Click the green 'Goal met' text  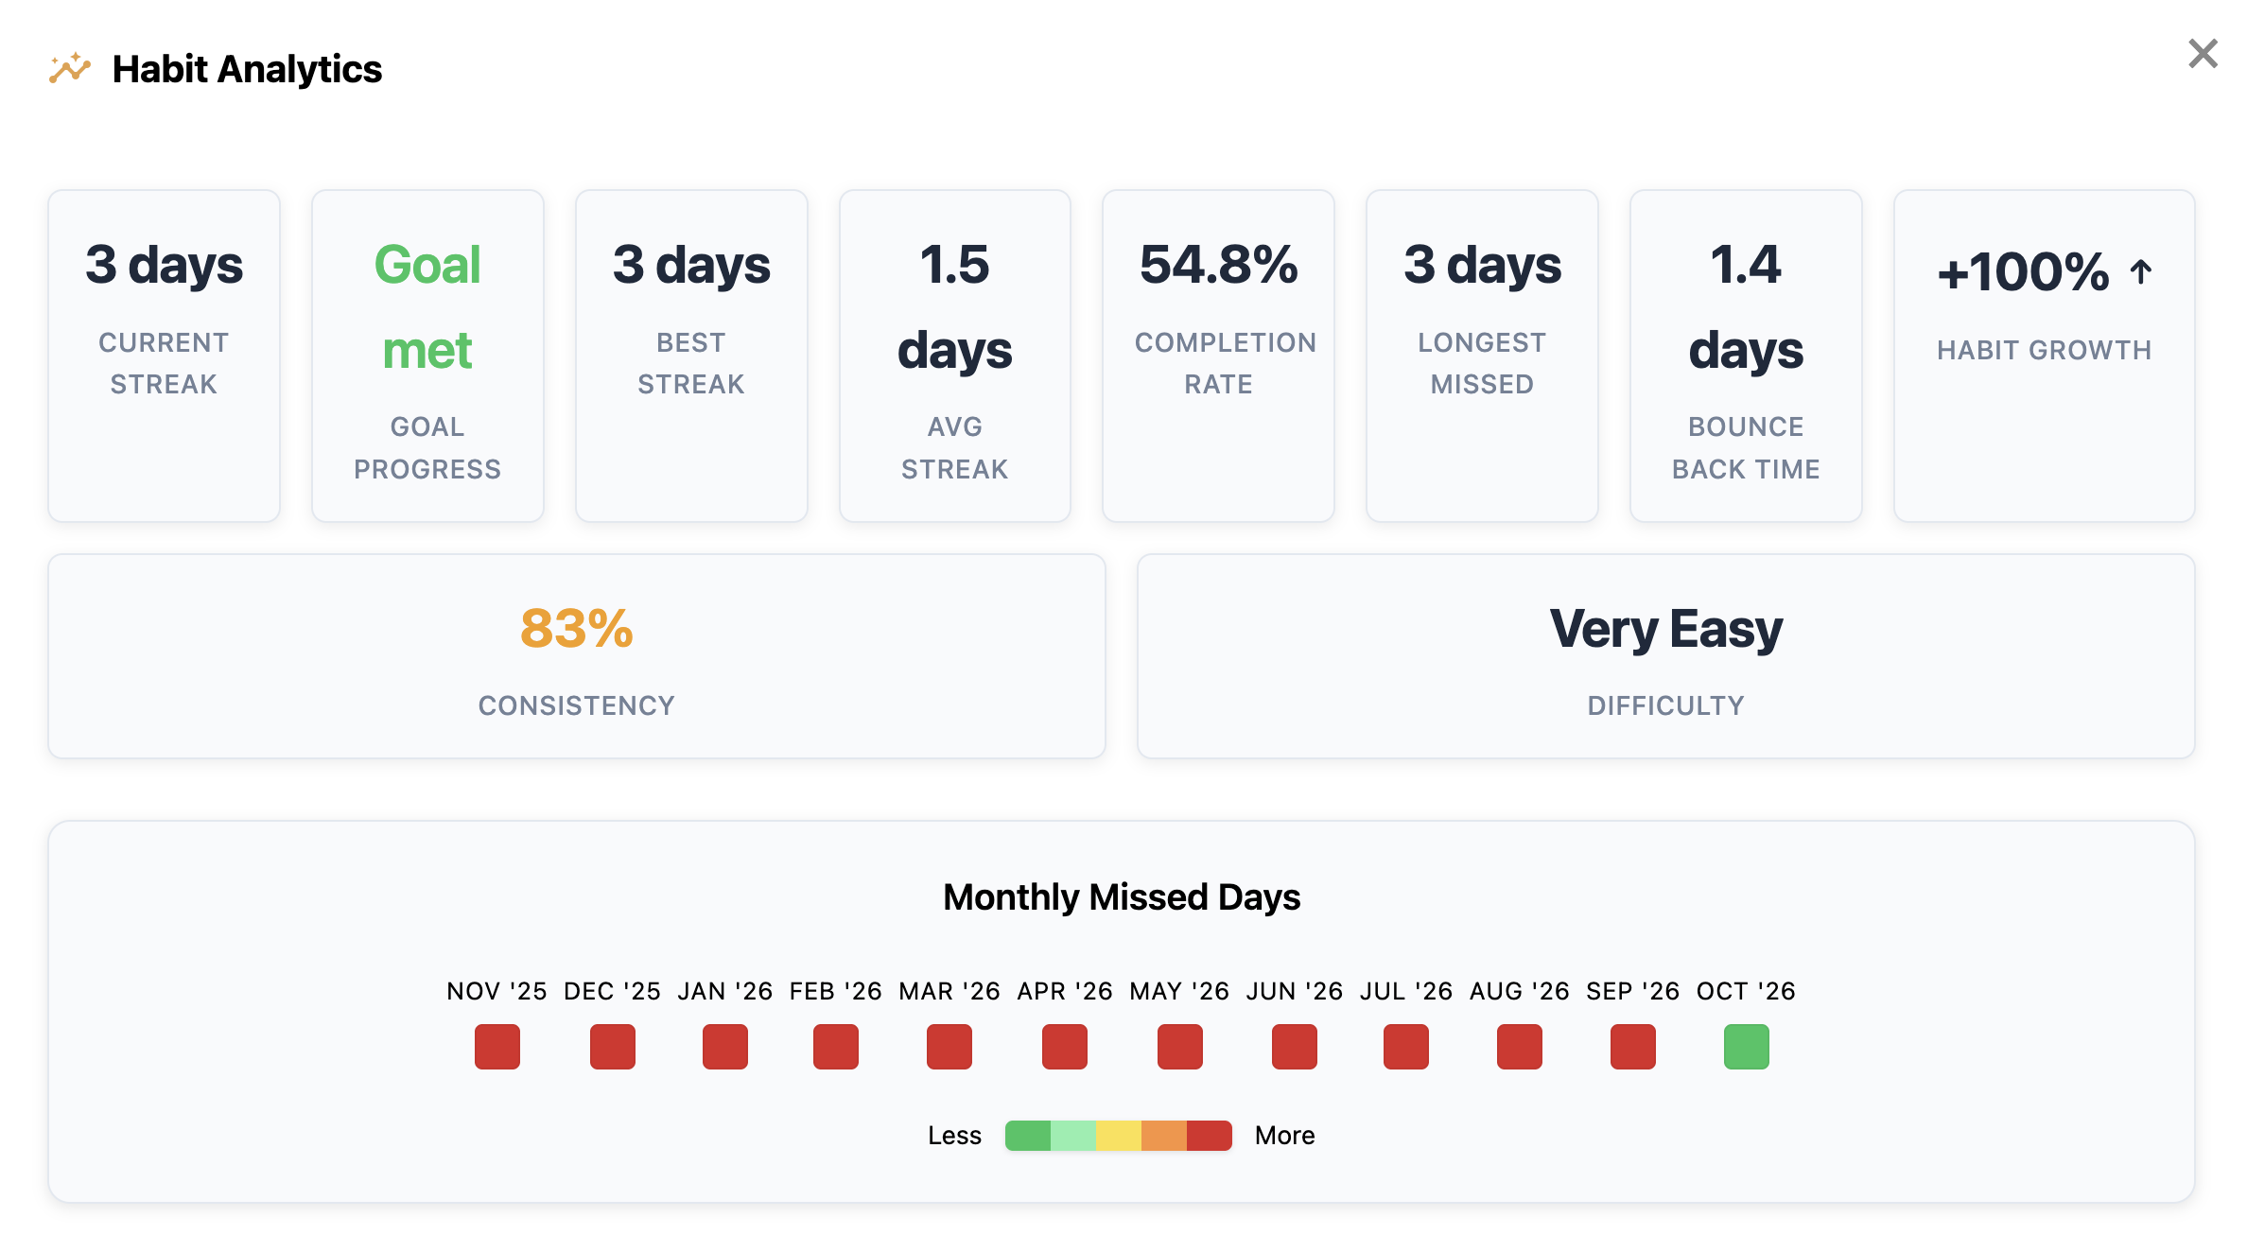click(x=427, y=307)
